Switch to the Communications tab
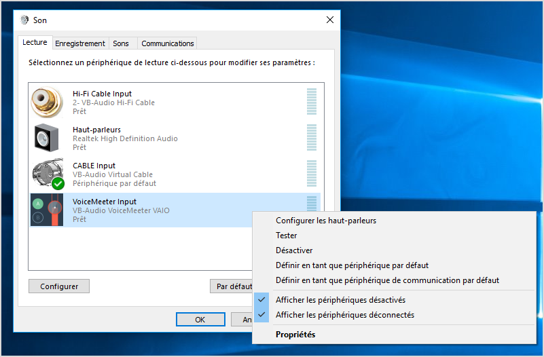The image size is (544, 357). point(168,43)
